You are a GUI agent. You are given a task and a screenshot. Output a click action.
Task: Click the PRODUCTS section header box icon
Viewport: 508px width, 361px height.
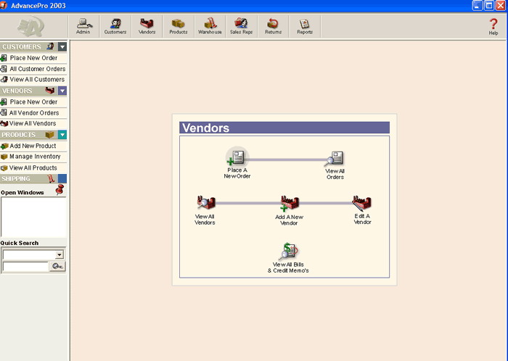(49, 135)
